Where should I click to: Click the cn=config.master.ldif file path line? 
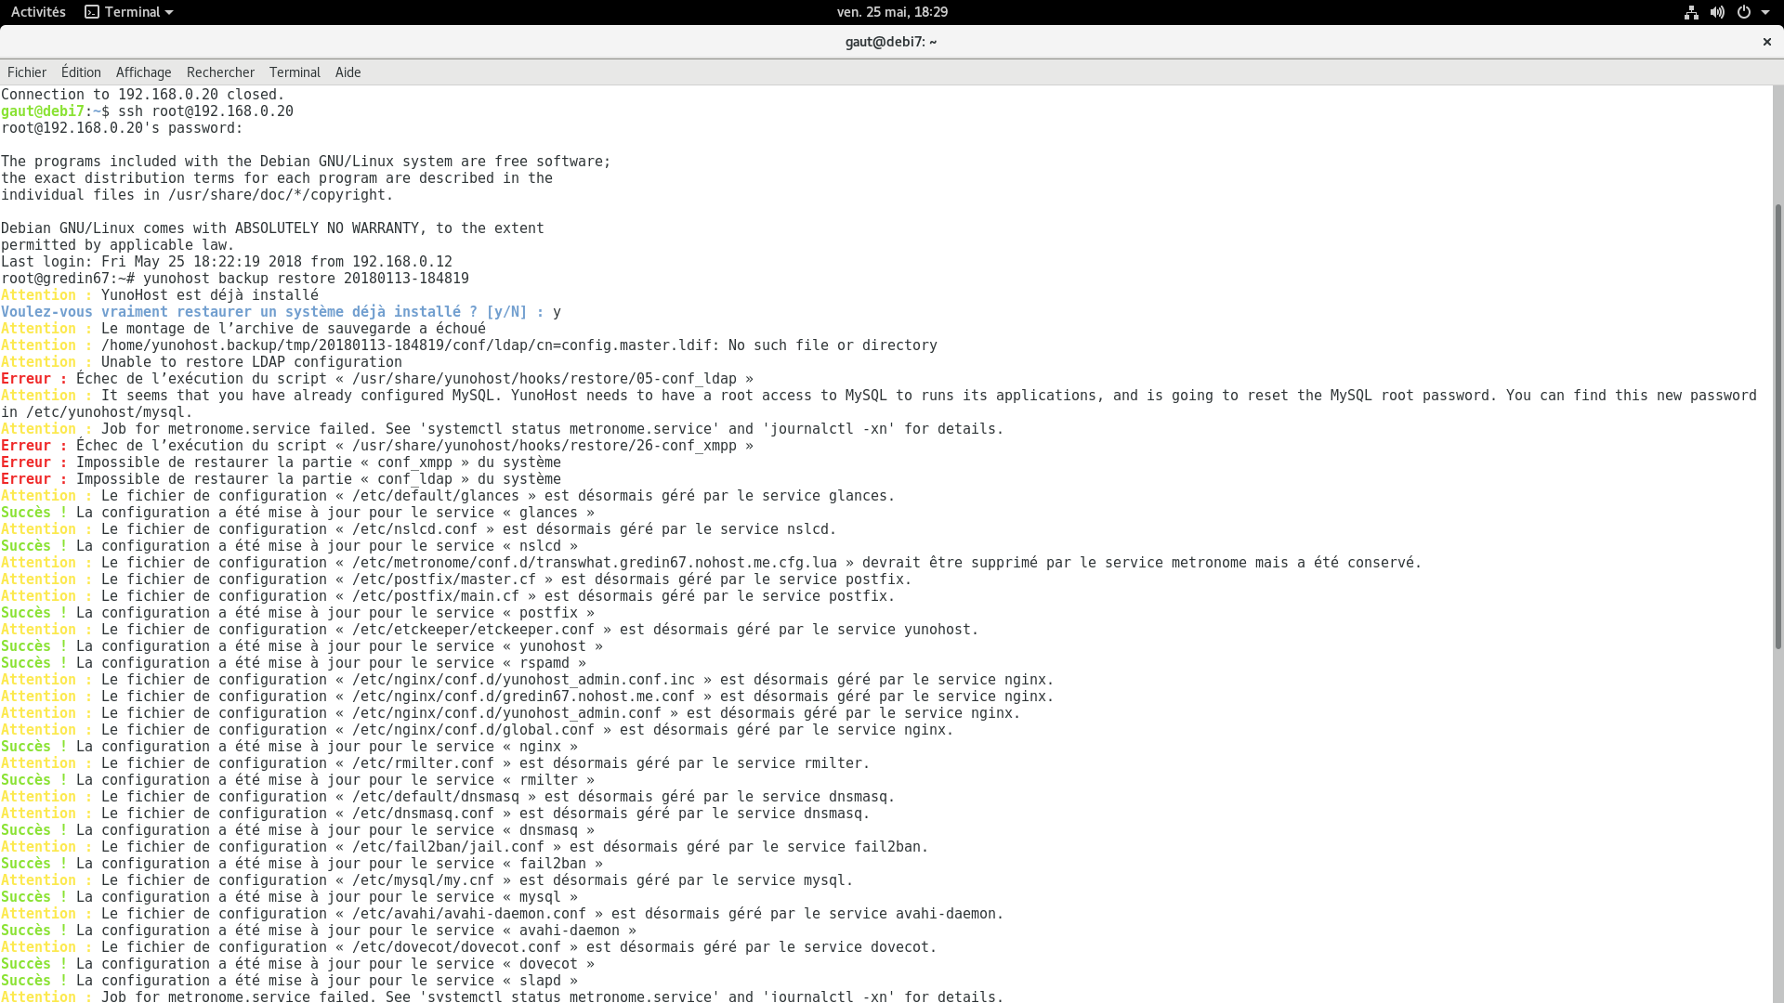pyautogui.click(x=469, y=345)
